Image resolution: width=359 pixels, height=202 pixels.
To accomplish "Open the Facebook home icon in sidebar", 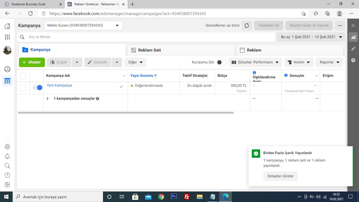I will click(x=7, y=26).
